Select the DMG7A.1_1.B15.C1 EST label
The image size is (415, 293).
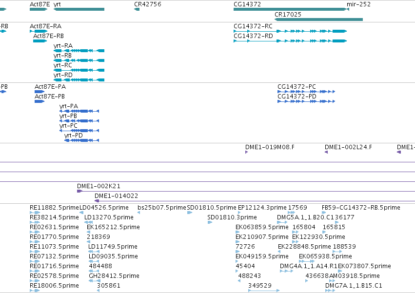tap(354, 286)
